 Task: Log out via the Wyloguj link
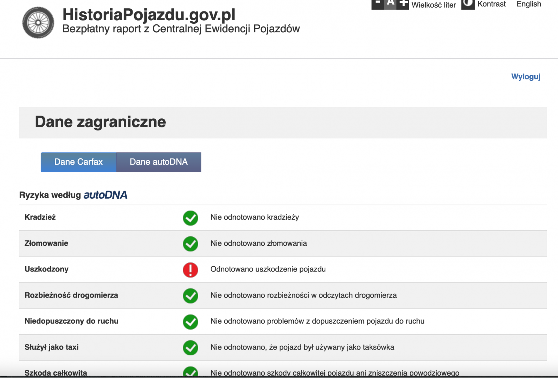[526, 77]
